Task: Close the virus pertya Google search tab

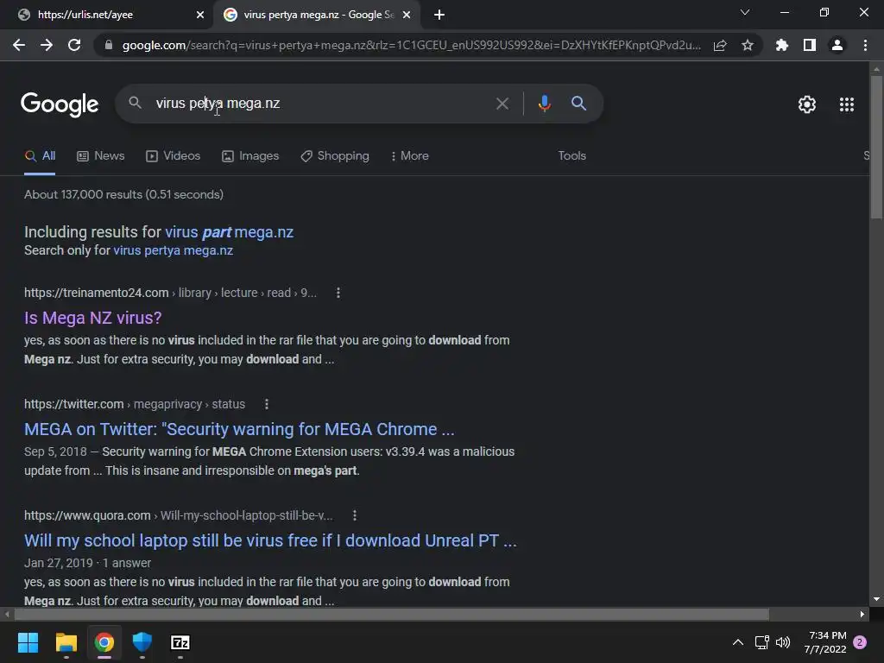Action: point(407,15)
